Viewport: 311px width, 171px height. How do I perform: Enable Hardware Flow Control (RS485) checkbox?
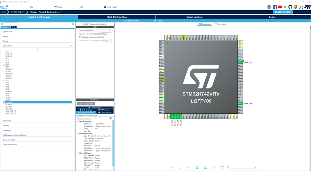(x=80, y=37)
